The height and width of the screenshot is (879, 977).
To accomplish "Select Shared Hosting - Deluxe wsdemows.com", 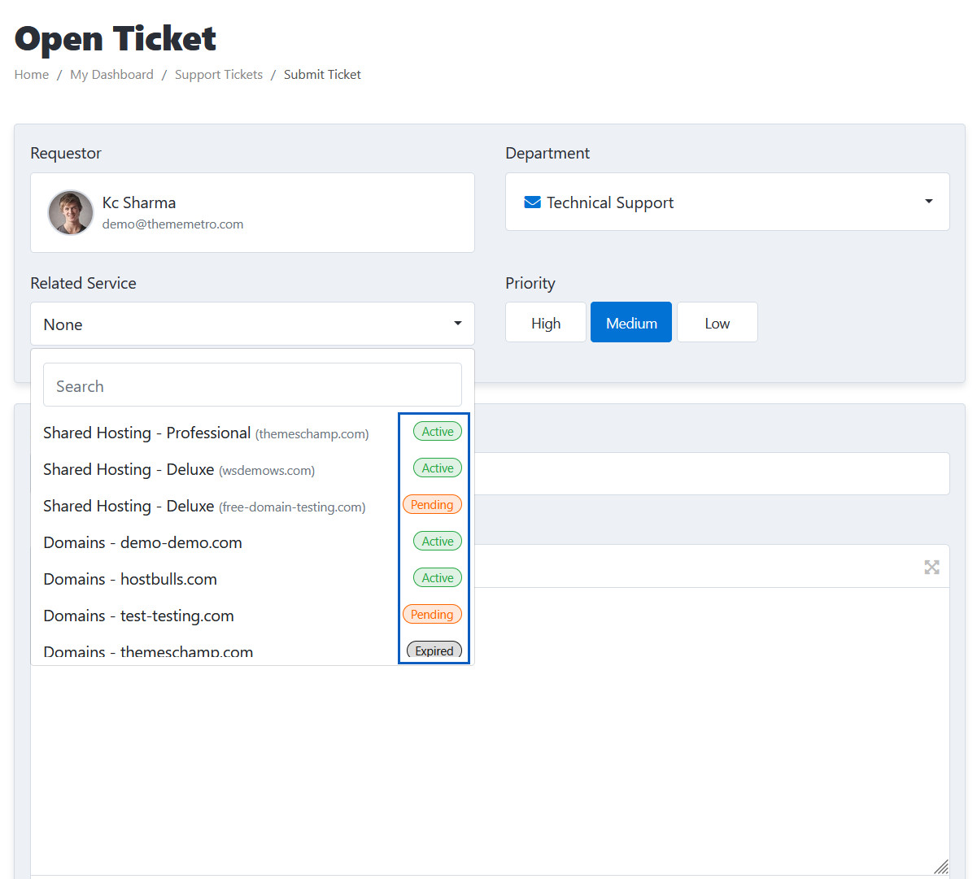I will coord(179,470).
